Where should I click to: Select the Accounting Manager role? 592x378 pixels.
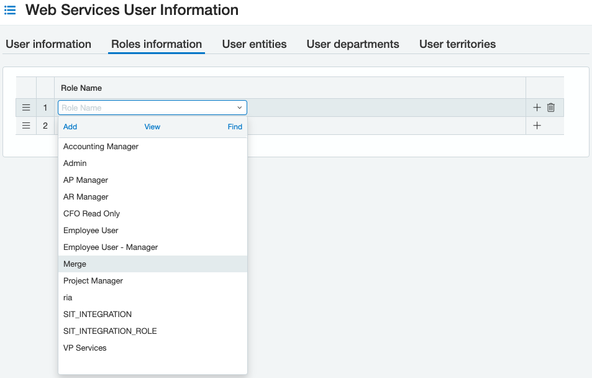click(x=101, y=147)
